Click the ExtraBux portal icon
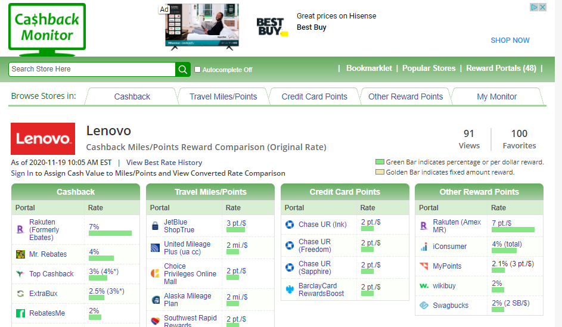Screen dimensions: 562x327 (20, 294)
